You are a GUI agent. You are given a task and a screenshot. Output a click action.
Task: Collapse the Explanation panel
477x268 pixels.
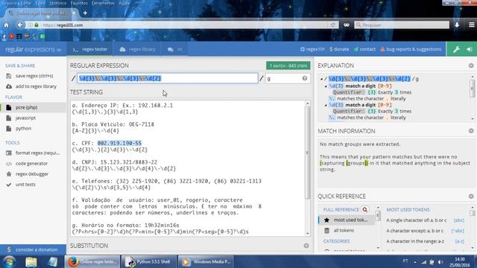coord(471,66)
